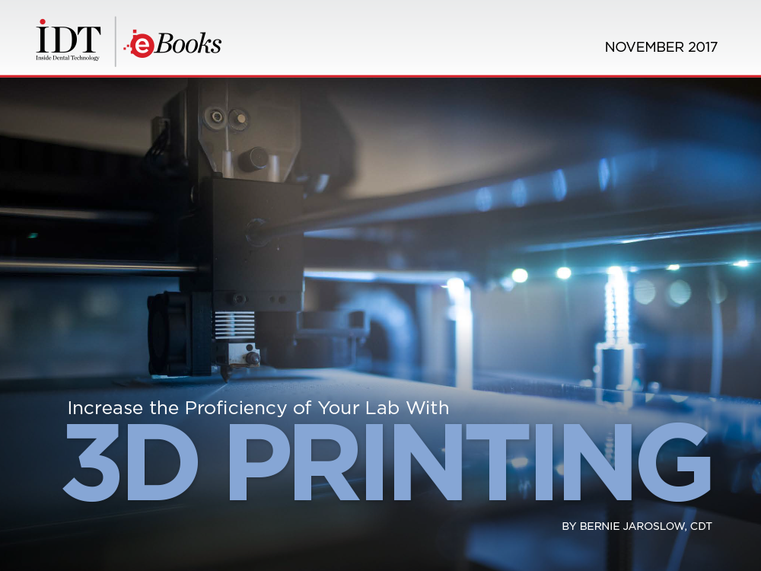Click the NOVEMBER 2017 date label
The image size is (761, 571).
(661, 47)
